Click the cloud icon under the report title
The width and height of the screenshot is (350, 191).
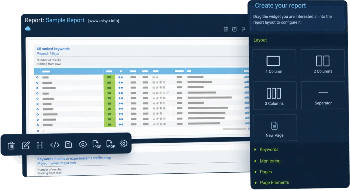28,28
